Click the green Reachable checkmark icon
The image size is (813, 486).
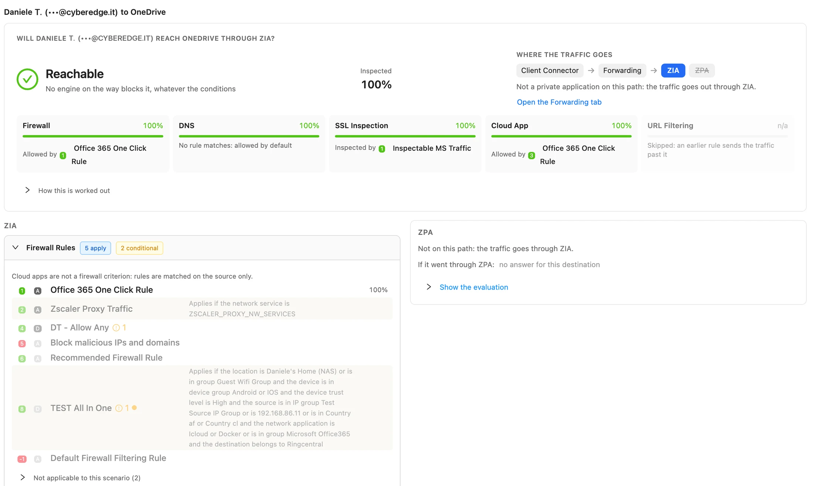[x=27, y=79]
